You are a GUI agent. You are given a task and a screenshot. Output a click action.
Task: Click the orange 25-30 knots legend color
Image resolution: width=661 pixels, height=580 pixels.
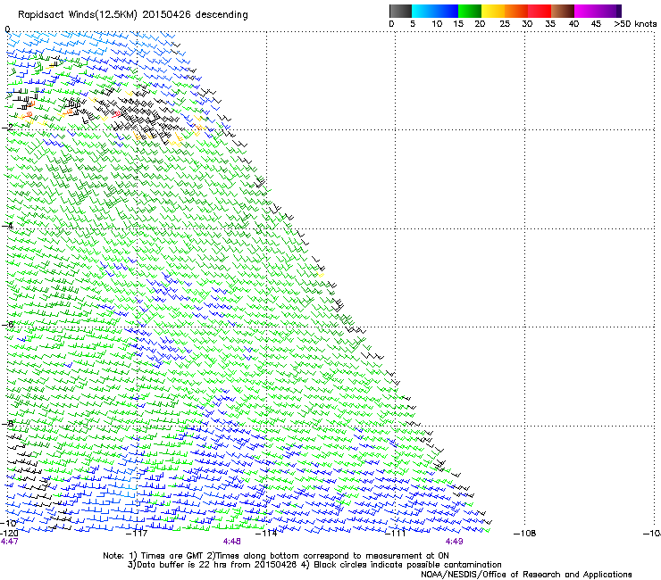[x=516, y=11]
